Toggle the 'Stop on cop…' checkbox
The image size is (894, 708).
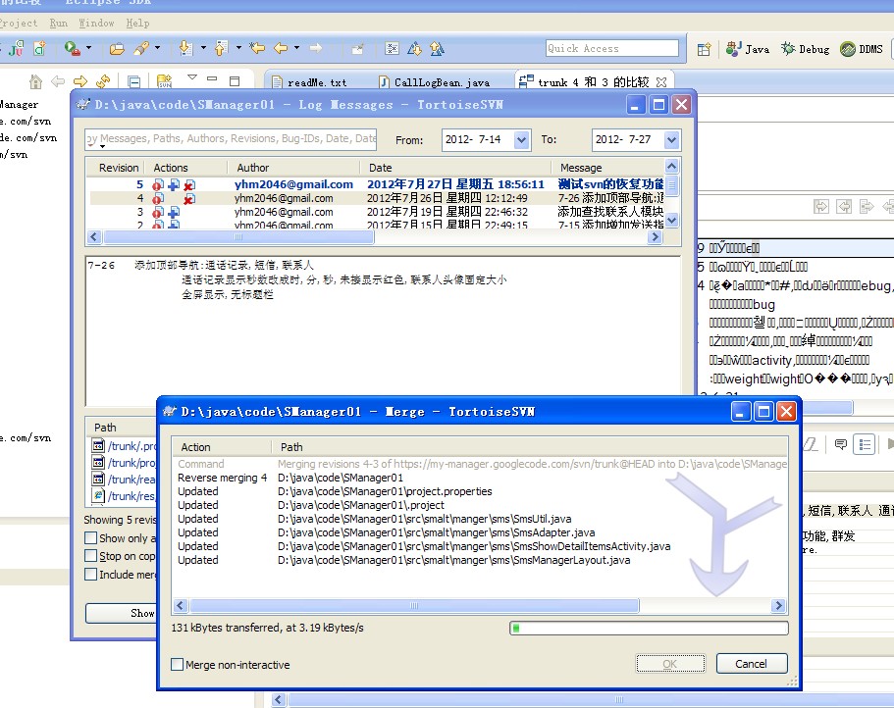click(x=90, y=555)
